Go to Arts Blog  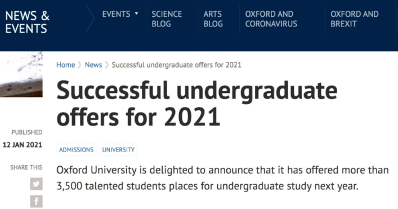tap(213, 19)
